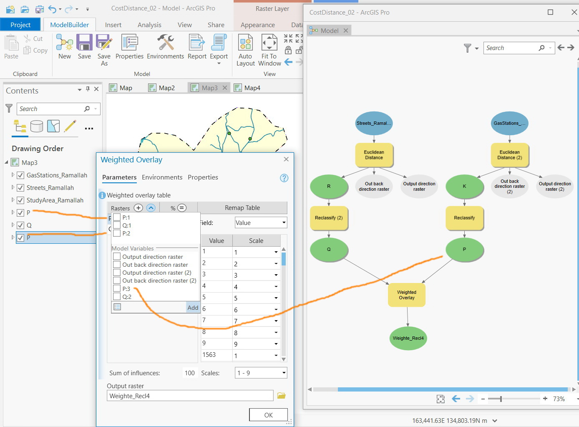Click the closed padlock icon in the ribbon View group

[288, 51]
